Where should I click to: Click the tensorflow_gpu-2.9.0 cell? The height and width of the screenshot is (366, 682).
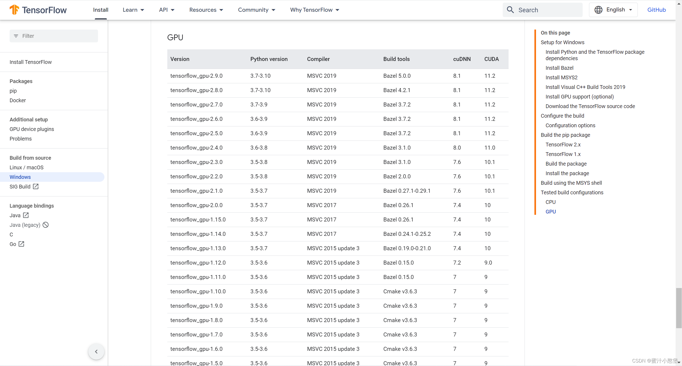tap(196, 76)
